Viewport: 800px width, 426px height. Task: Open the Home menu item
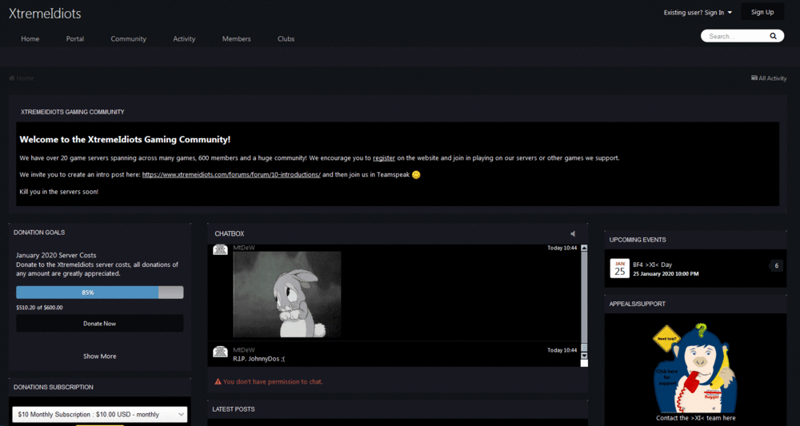[30, 38]
